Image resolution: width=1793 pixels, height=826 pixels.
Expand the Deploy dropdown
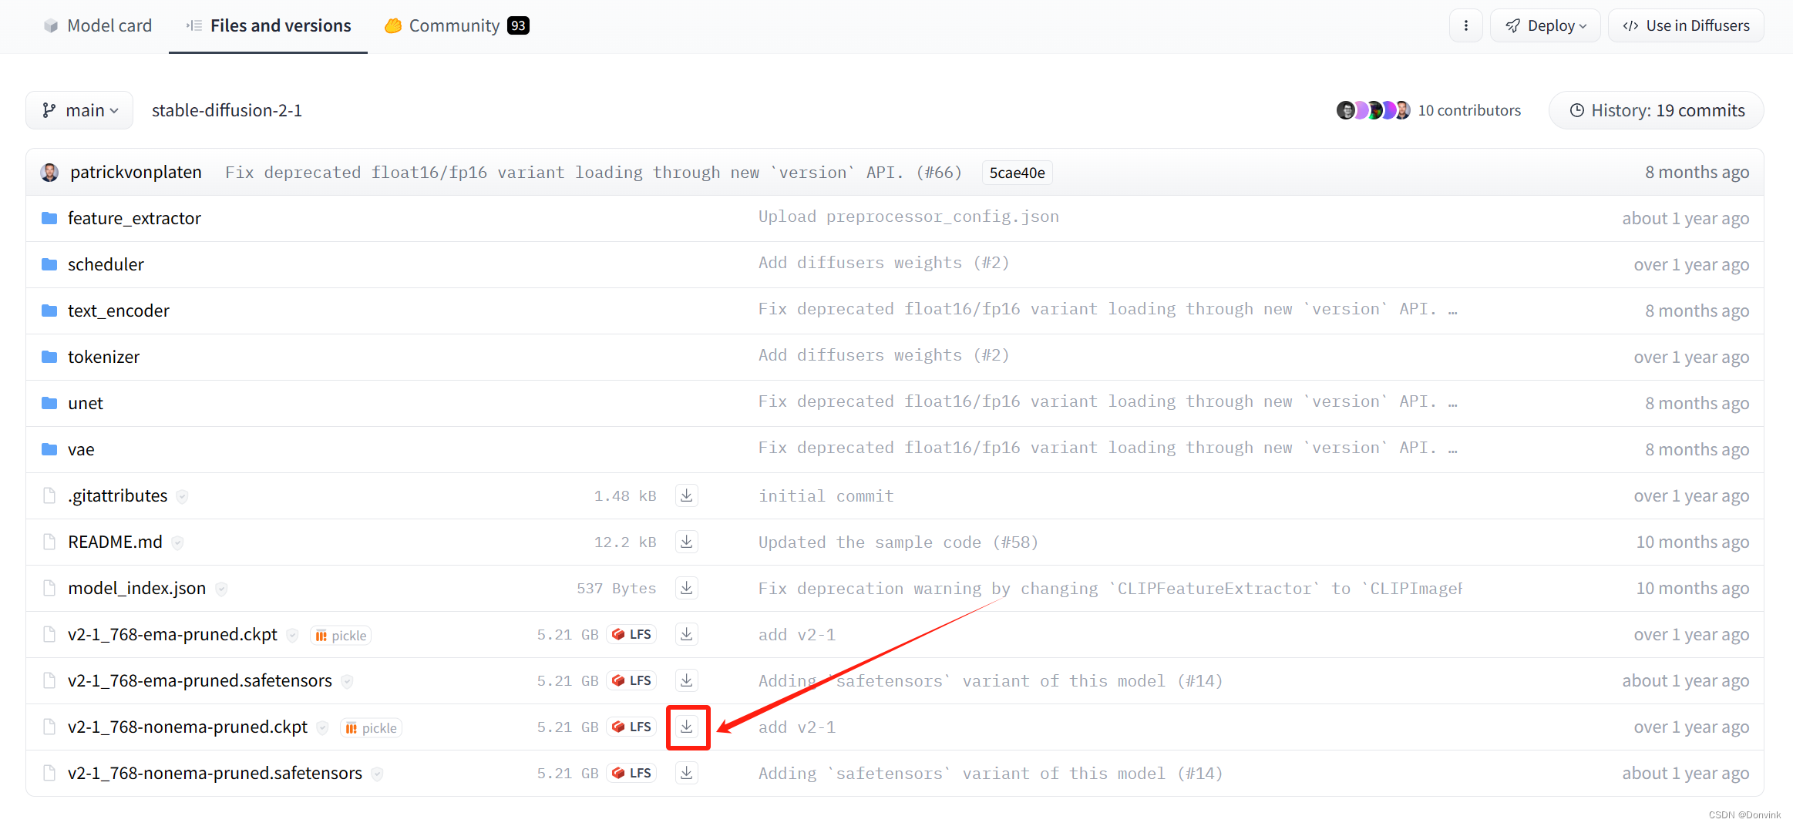tap(1545, 25)
